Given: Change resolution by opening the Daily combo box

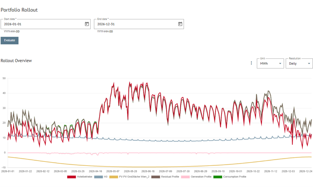Looking at the screenshot, I should [x=299, y=64].
